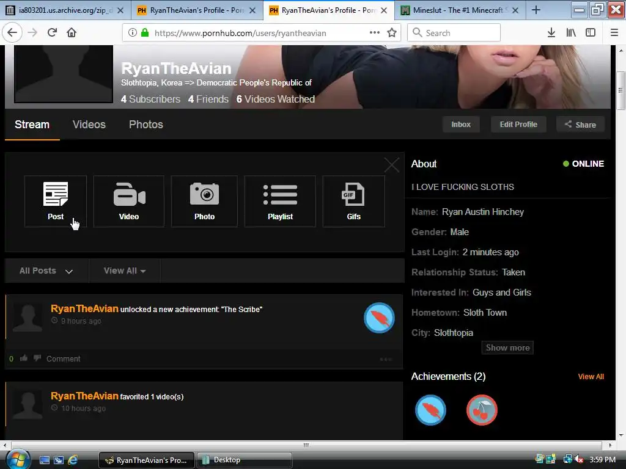
Task: Switch to the Photos tab
Action: coord(145,125)
